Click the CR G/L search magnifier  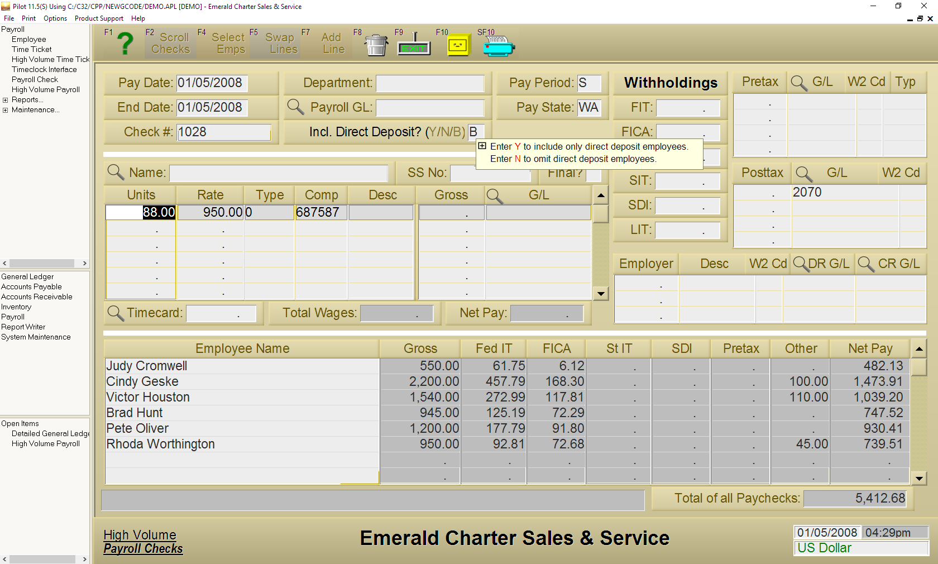pos(866,264)
